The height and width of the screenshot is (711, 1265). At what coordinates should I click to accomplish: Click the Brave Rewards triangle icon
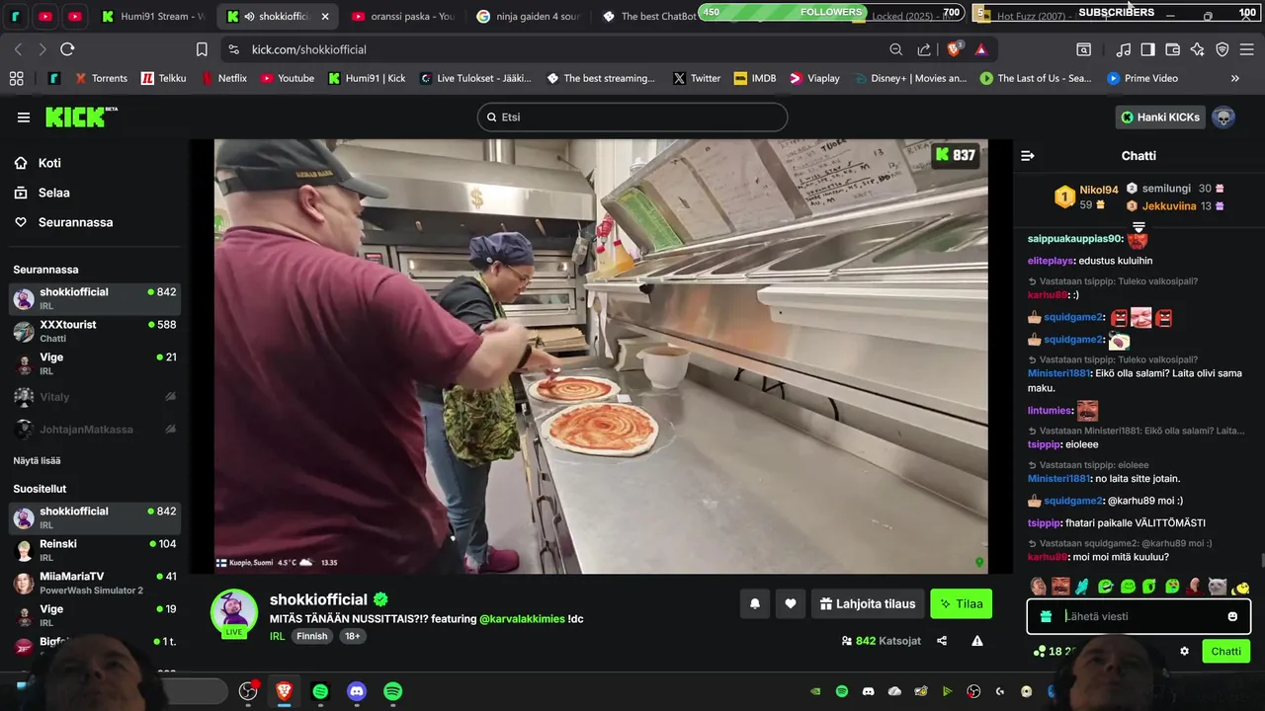(x=981, y=49)
